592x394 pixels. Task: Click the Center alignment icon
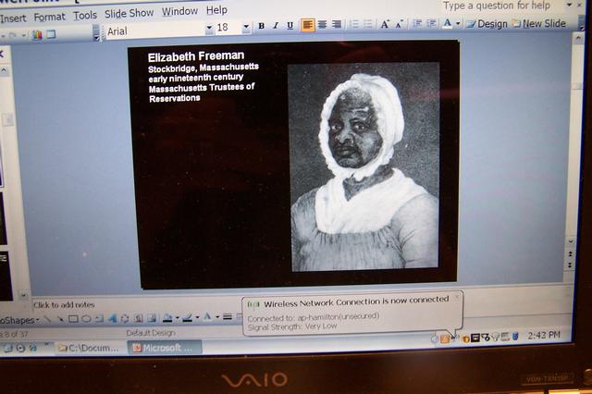click(322, 25)
